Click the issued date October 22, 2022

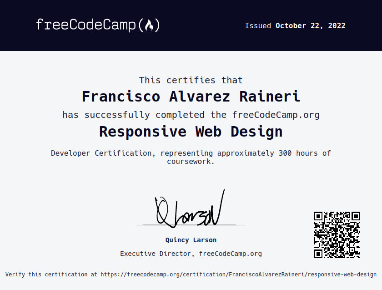coord(310,25)
